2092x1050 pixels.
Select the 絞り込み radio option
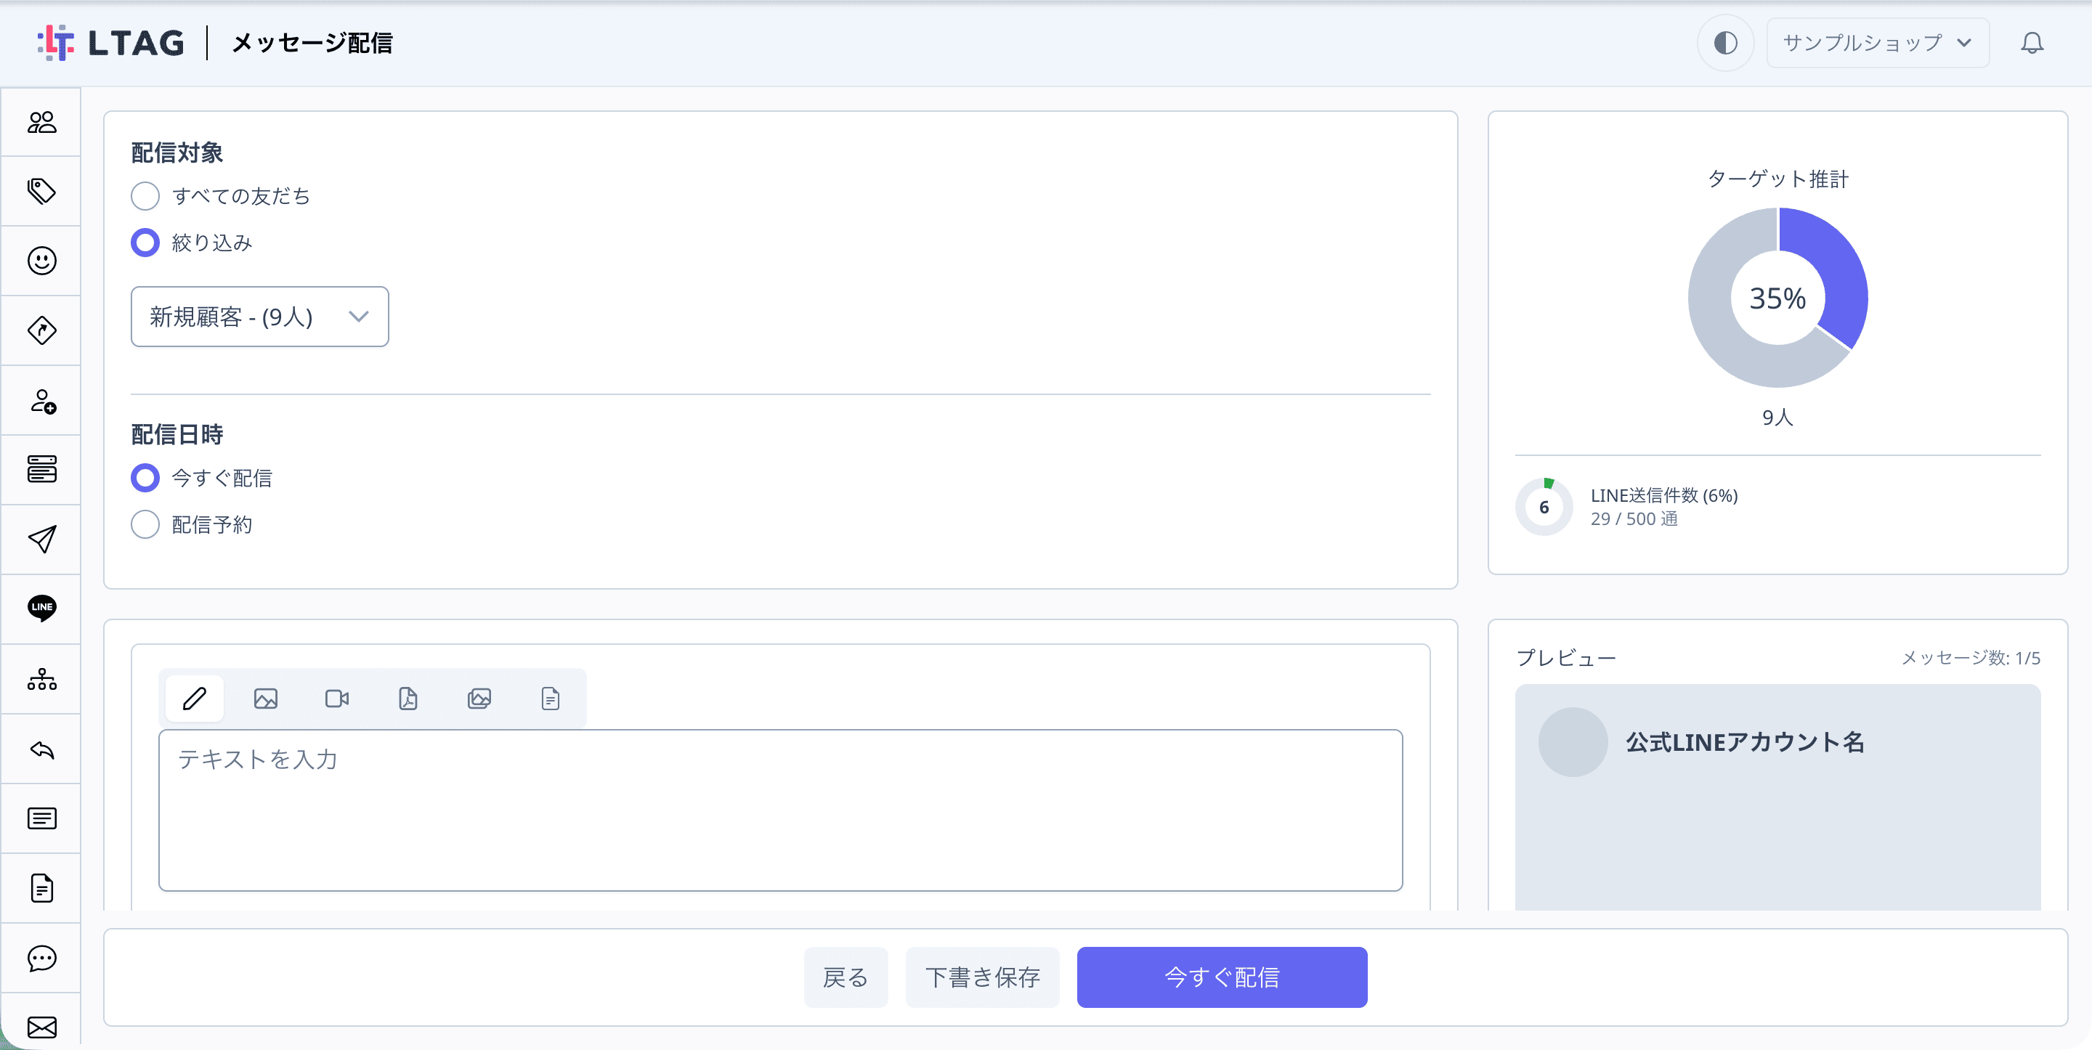(145, 242)
